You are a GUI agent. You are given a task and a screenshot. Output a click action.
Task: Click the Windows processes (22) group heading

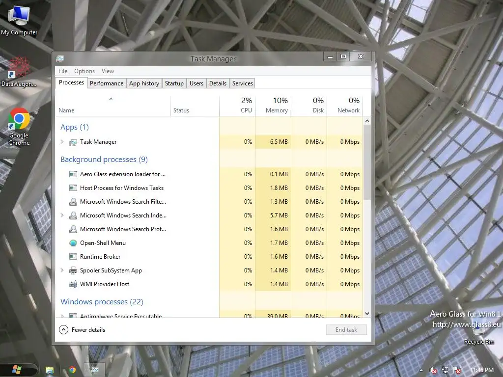pos(102,302)
